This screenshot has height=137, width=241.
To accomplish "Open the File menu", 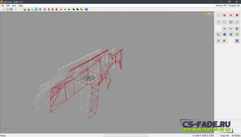I will click(3, 6).
